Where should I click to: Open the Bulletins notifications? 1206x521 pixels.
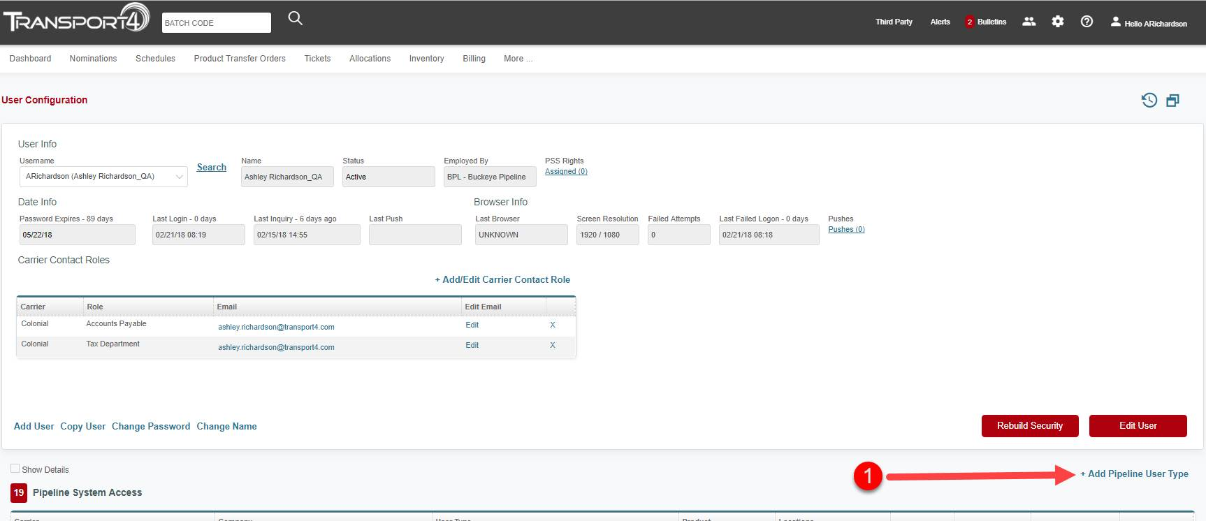point(986,22)
